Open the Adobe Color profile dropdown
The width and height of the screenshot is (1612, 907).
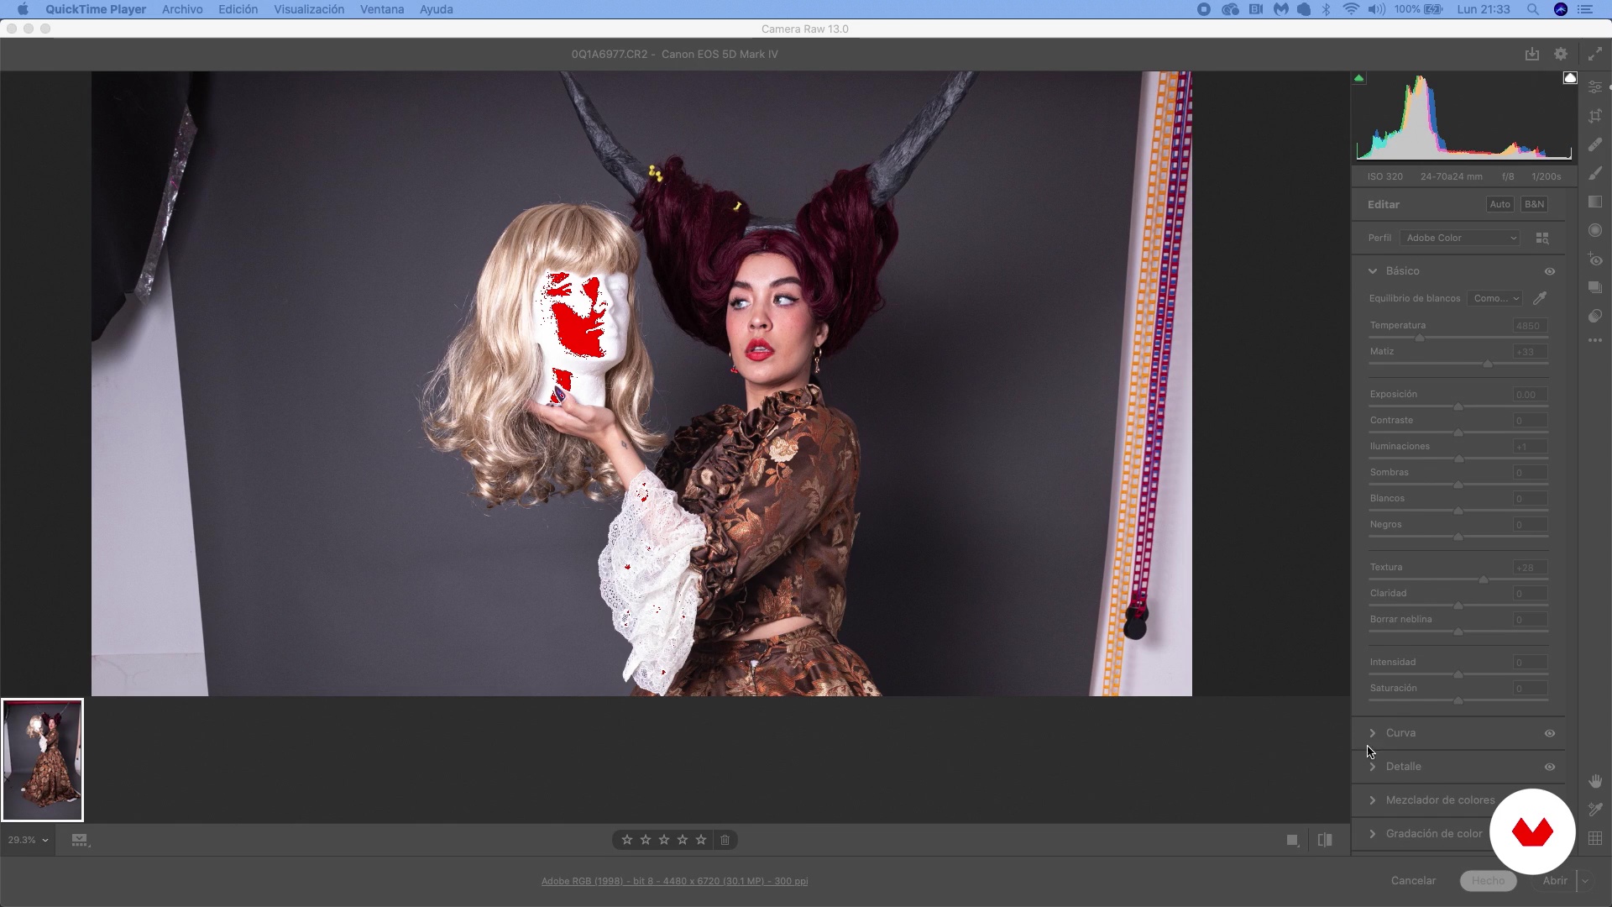[1461, 239]
